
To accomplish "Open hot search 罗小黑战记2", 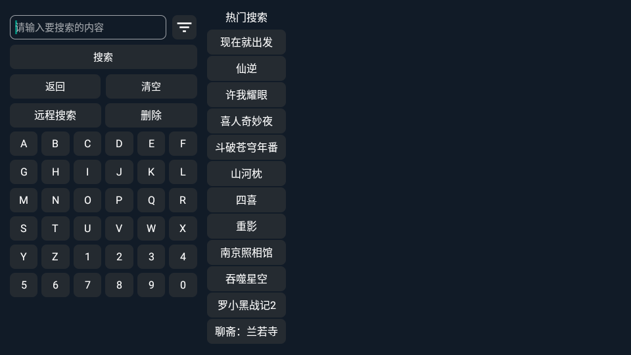I will 246,305.
